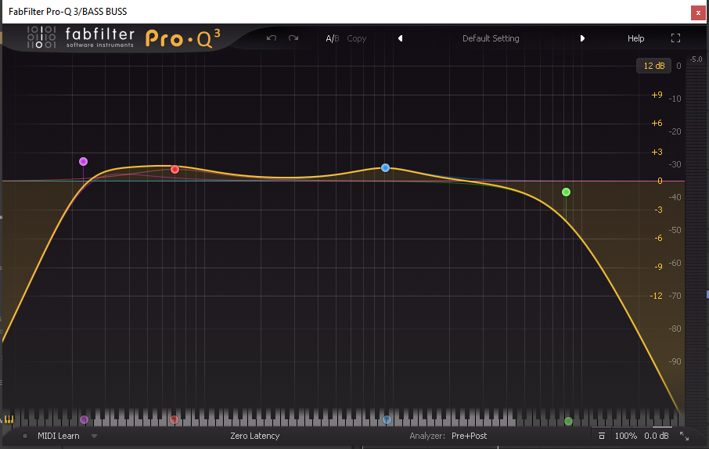Open the Default Setting preset menu
This screenshot has width=709, height=449.
coord(491,38)
